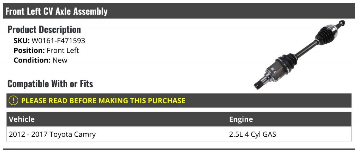Select the New condition value
Image resolution: width=358 pixels, height=153 pixels.
point(60,60)
